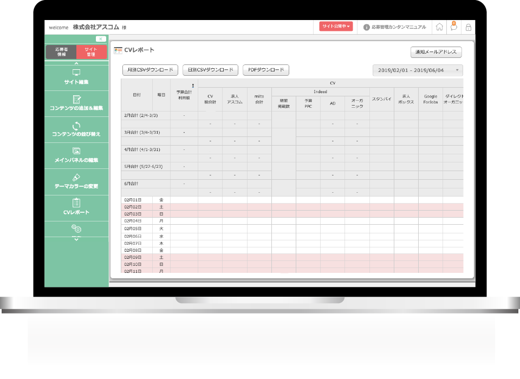
Task: Open the サイト公開中 status dropdown
Action: pyautogui.click(x=336, y=26)
